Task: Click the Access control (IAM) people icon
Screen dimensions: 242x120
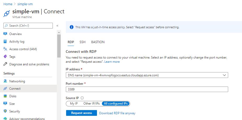Action: click(x=5, y=49)
